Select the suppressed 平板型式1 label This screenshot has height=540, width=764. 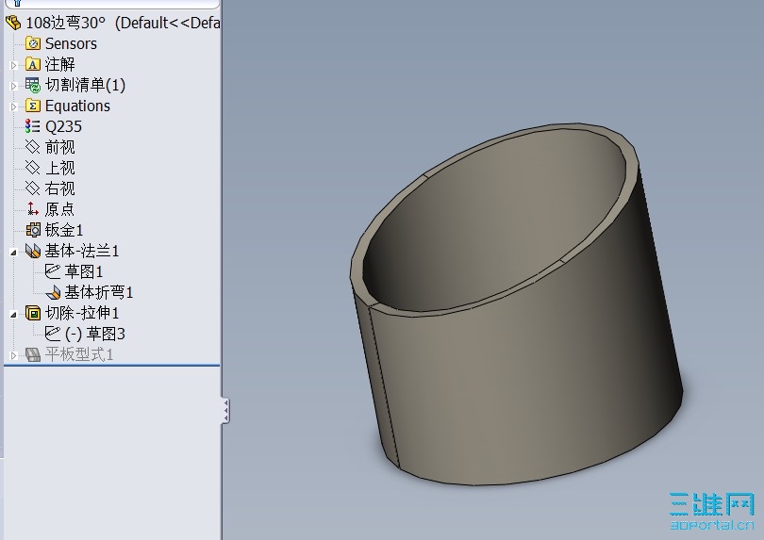[79, 354]
